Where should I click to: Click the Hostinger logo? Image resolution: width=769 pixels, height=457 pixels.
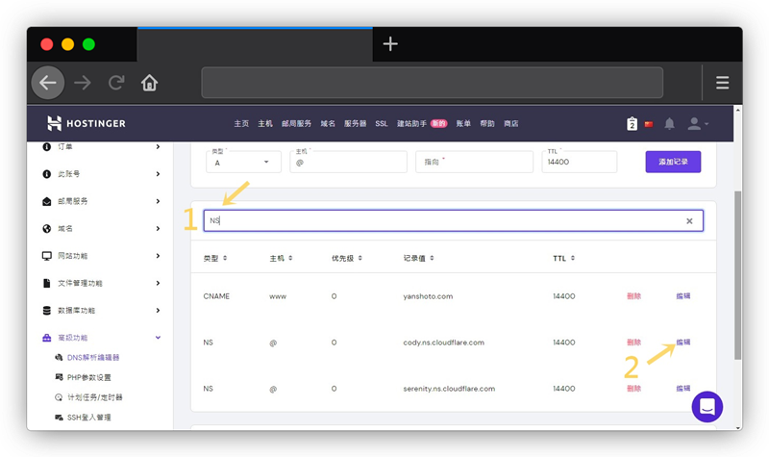(87, 123)
